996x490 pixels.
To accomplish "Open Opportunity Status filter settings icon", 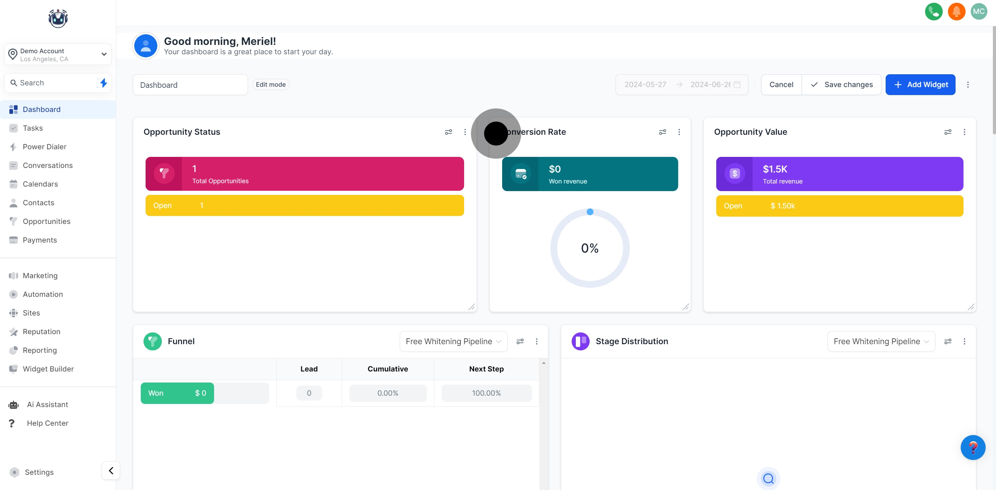I will (x=448, y=132).
